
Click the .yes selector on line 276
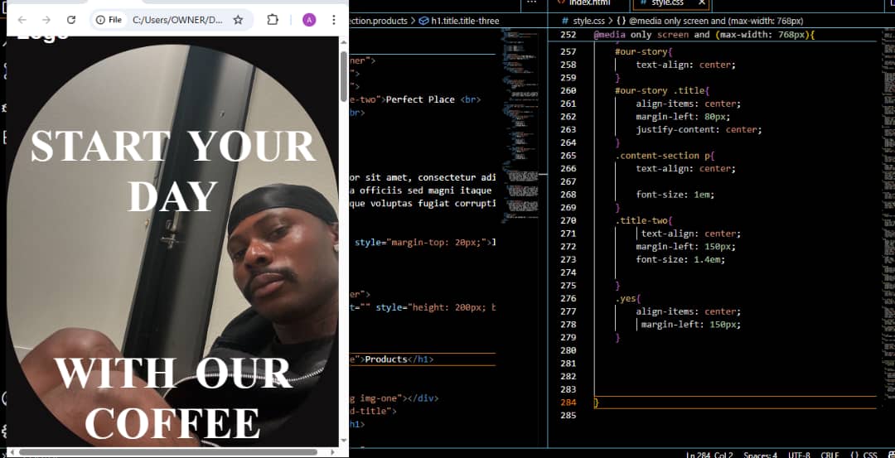[628, 298]
